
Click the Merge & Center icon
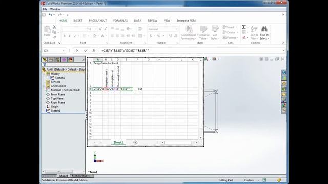click(x=140, y=36)
